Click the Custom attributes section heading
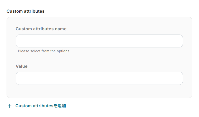The height and width of the screenshot is (117, 199). coord(26,11)
